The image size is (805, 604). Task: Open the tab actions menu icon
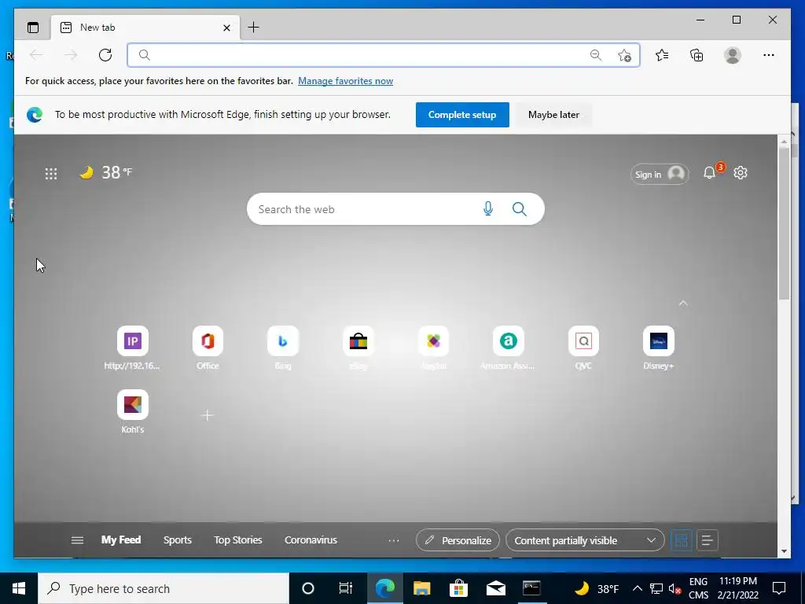coord(33,28)
